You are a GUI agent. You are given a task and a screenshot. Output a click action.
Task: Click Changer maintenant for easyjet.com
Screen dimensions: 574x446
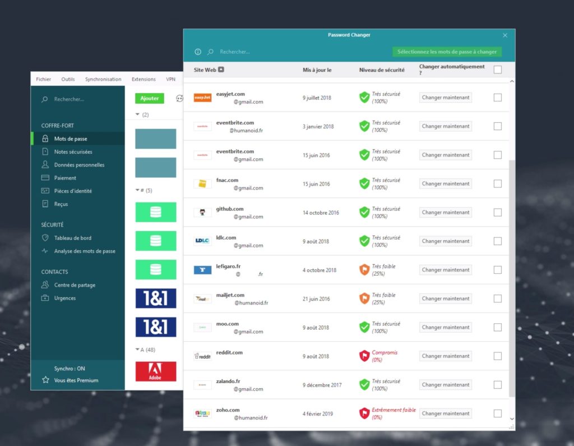point(446,98)
